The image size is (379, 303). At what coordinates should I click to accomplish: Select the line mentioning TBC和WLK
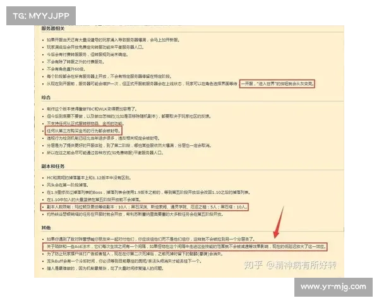[x=92, y=109]
